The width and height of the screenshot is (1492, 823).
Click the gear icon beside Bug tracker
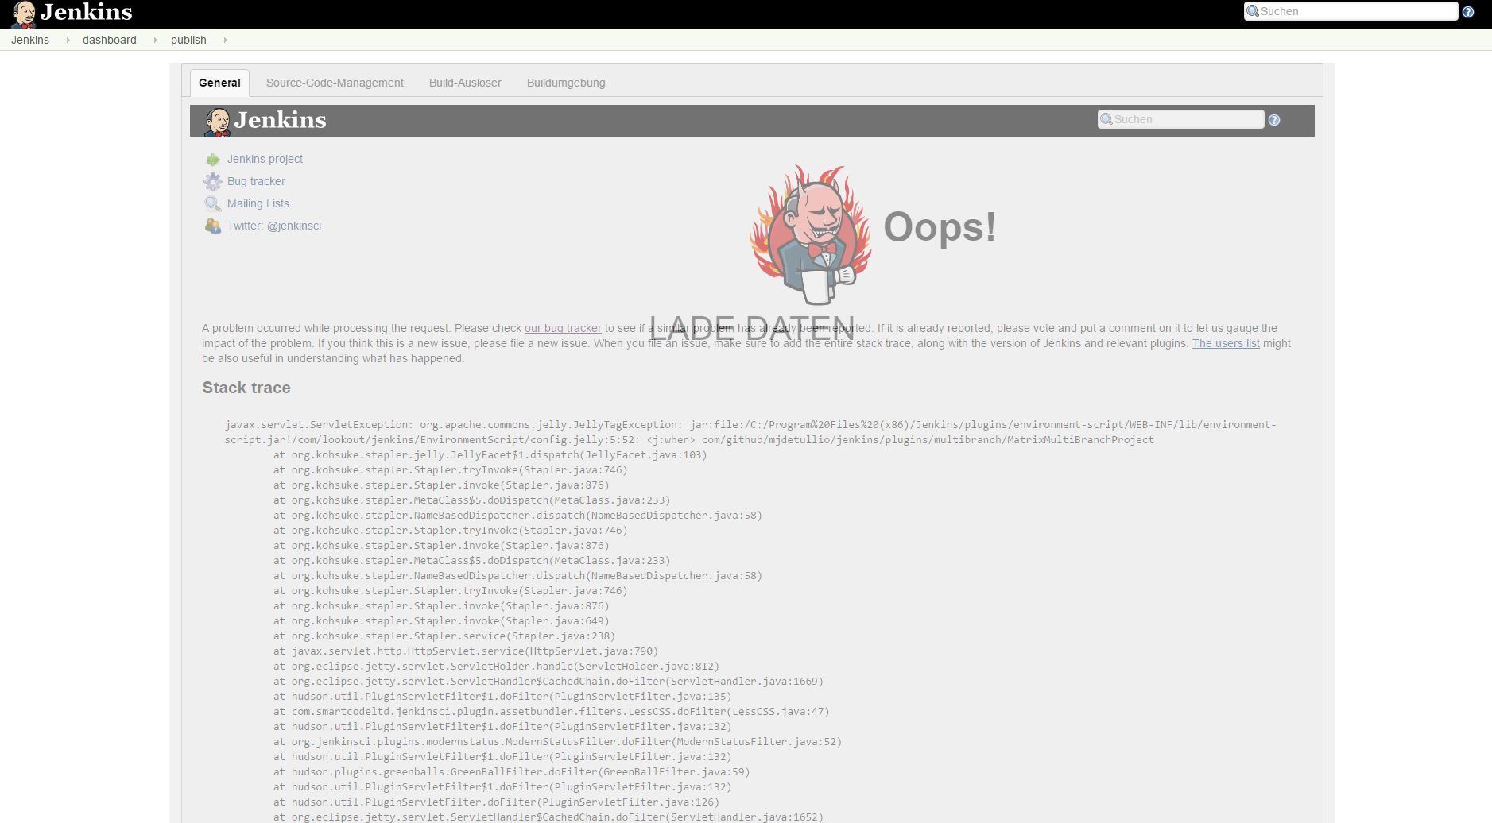(x=212, y=182)
